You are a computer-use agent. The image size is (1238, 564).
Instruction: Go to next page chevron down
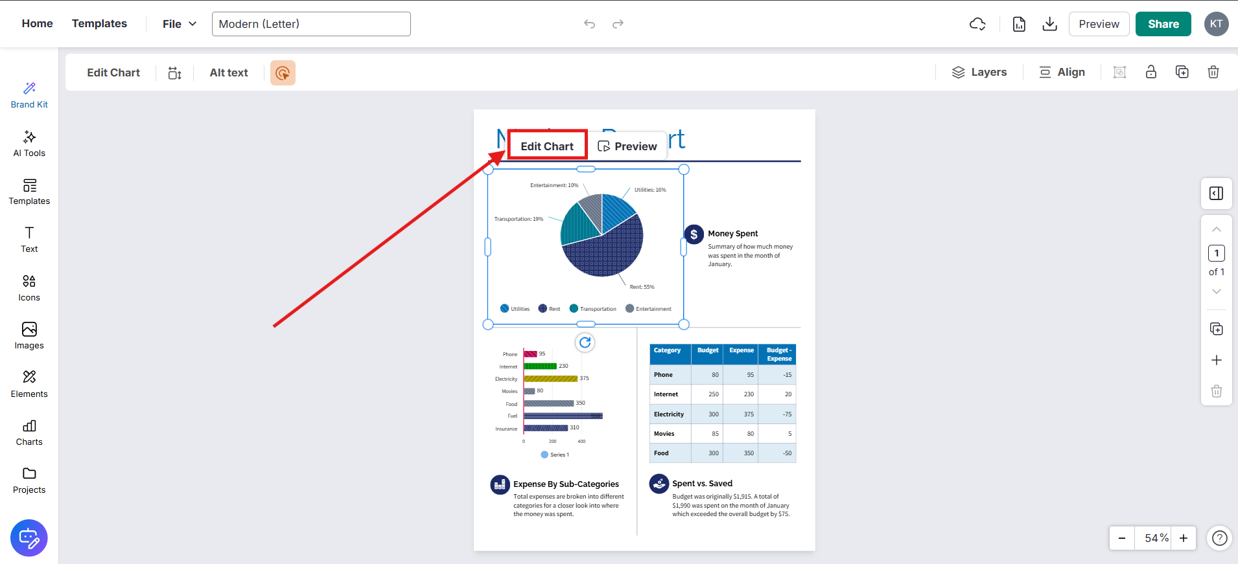click(x=1216, y=291)
